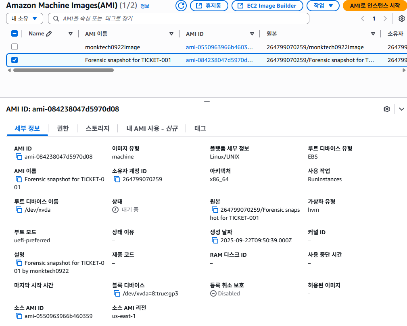Image resolution: width=407 pixels, height=326 pixels.
Task: Copy the AMI ID ami-084238047d5970d08
Action: tap(19, 157)
